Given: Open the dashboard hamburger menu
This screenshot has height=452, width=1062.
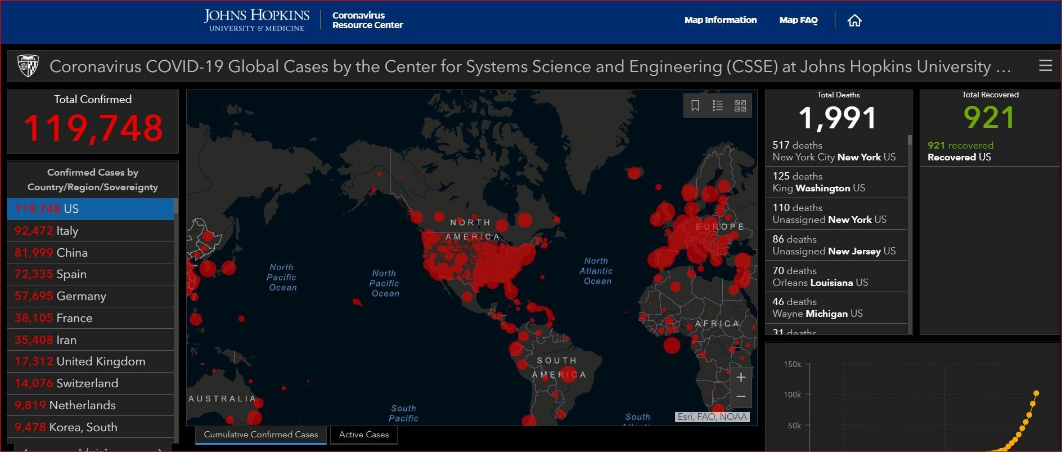Looking at the screenshot, I should [x=1045, y=66].
